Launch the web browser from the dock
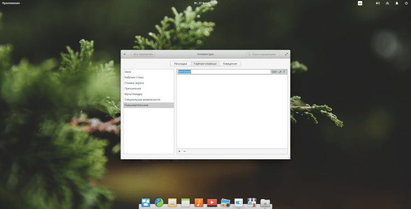 click(159, 202)
